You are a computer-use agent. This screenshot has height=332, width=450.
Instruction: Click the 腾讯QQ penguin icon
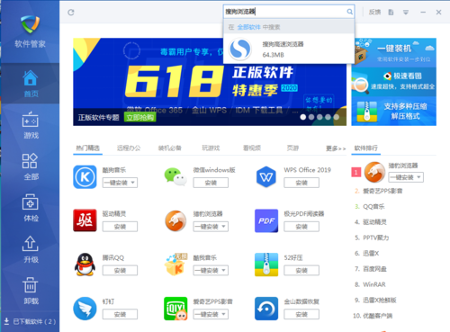pyautogui.click(x=85, y=265)
